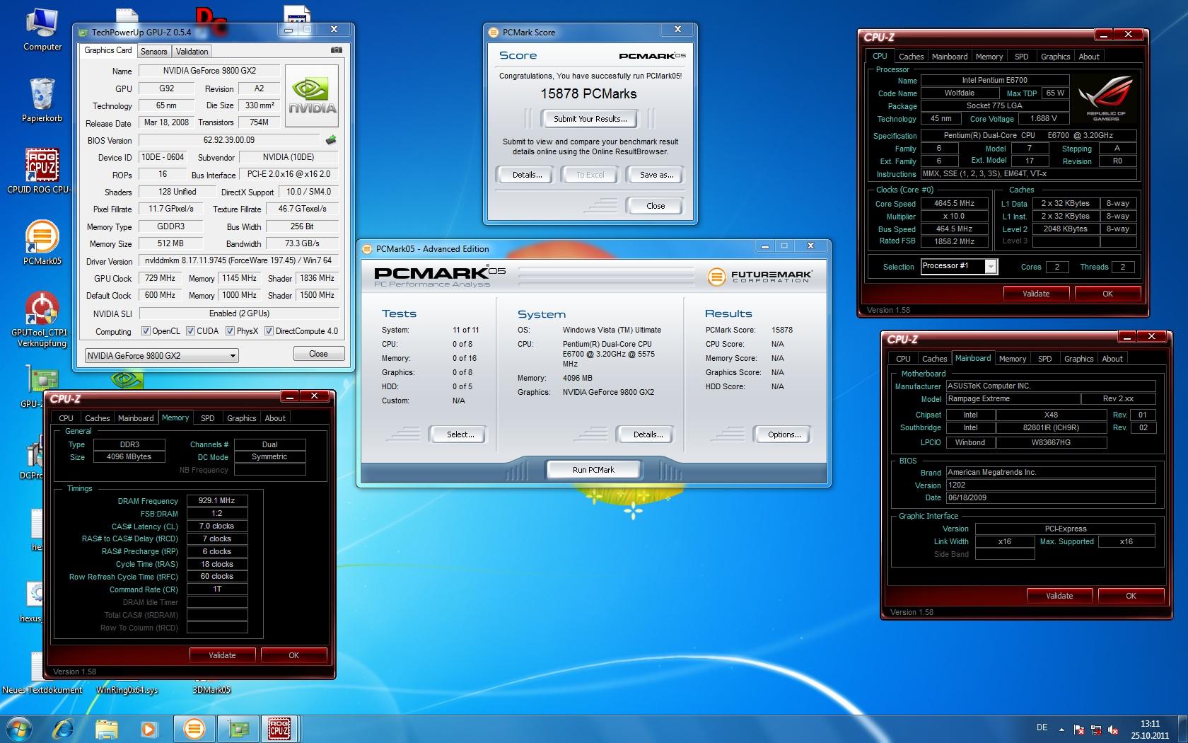Toggle the CUDA checkbox in GPU-Z
The height and width of the screenshot is (743, 1188).
click(190, 331)
